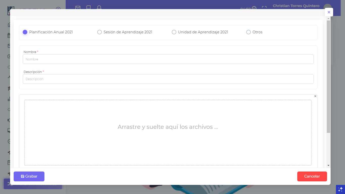Click into the Descripción input
The width and height of the screenshot is (345, 194).
coord(168,79)
